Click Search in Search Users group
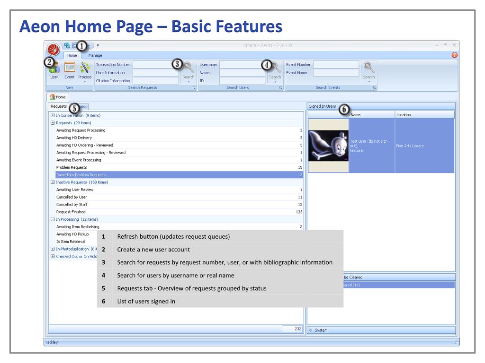This screenshot has width=485, height=363. [275, 72]
